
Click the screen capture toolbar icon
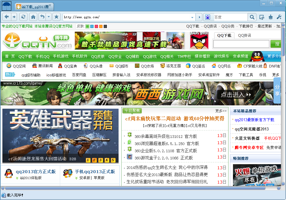(x=262, y=17)
